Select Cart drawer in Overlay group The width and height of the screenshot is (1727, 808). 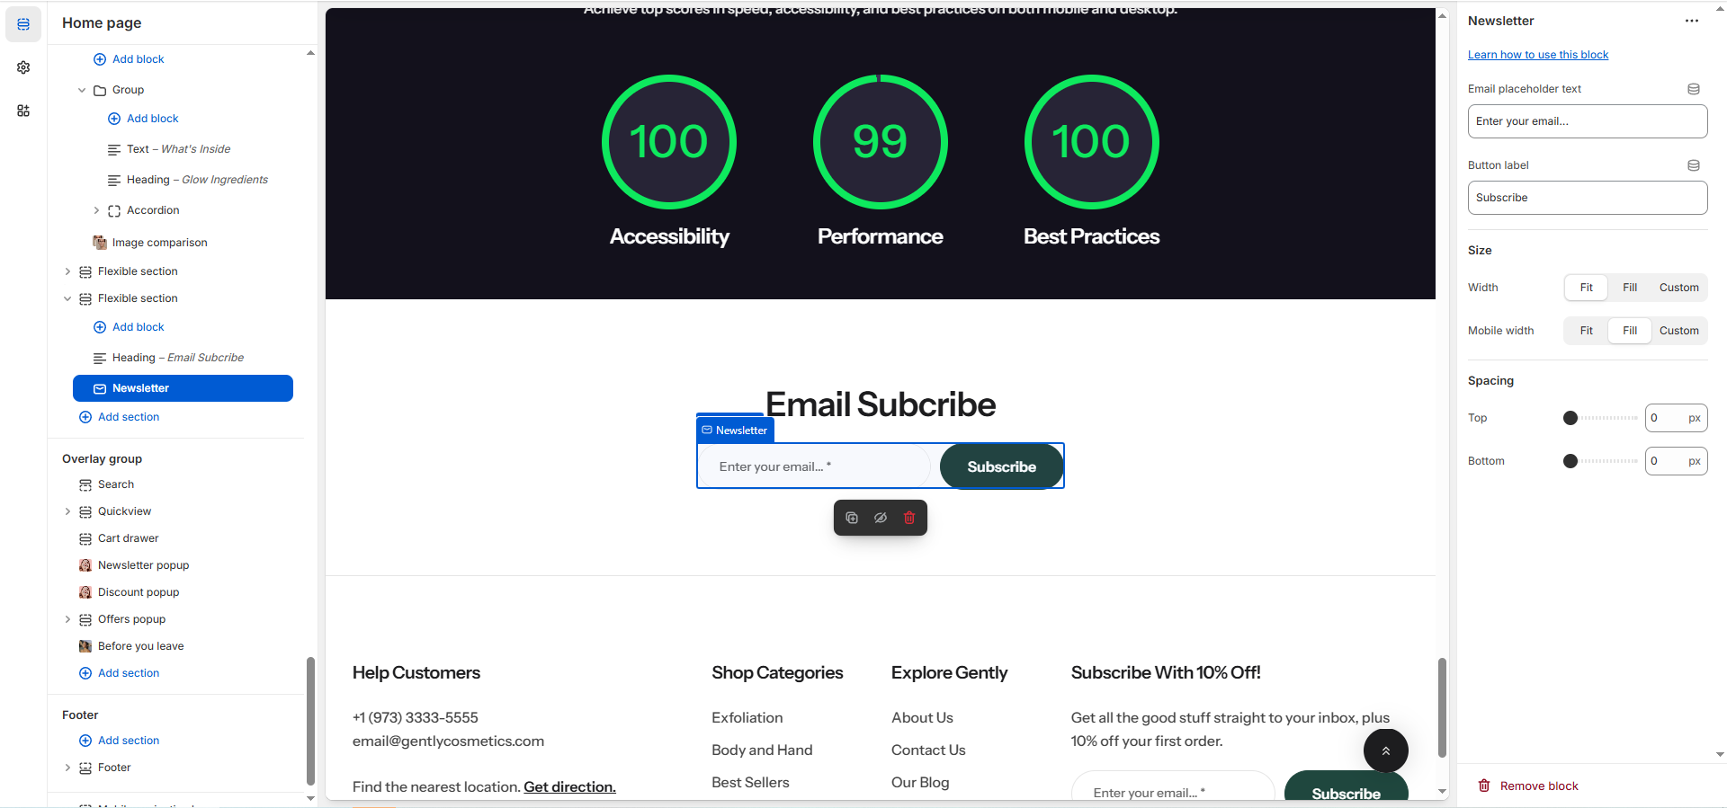pos(128,538)
